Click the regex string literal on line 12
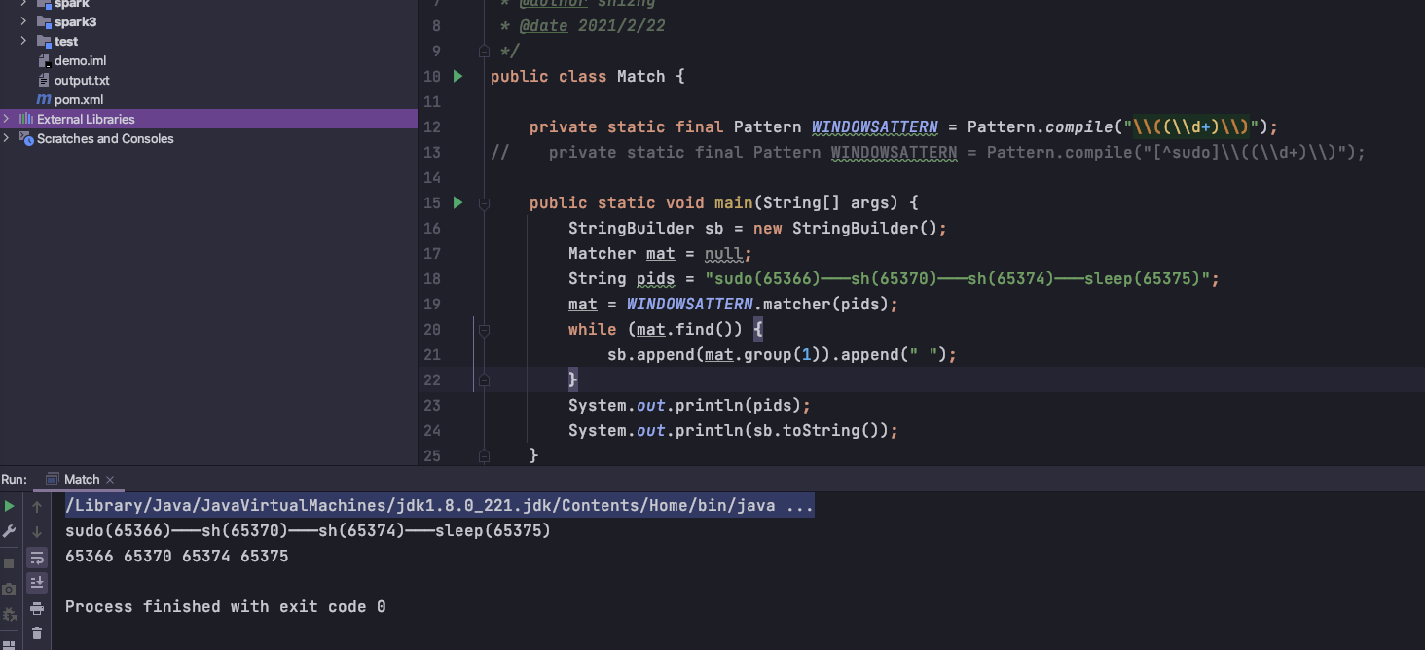This screenshot has width=1425, height=650. click(x=1191, y=126)
